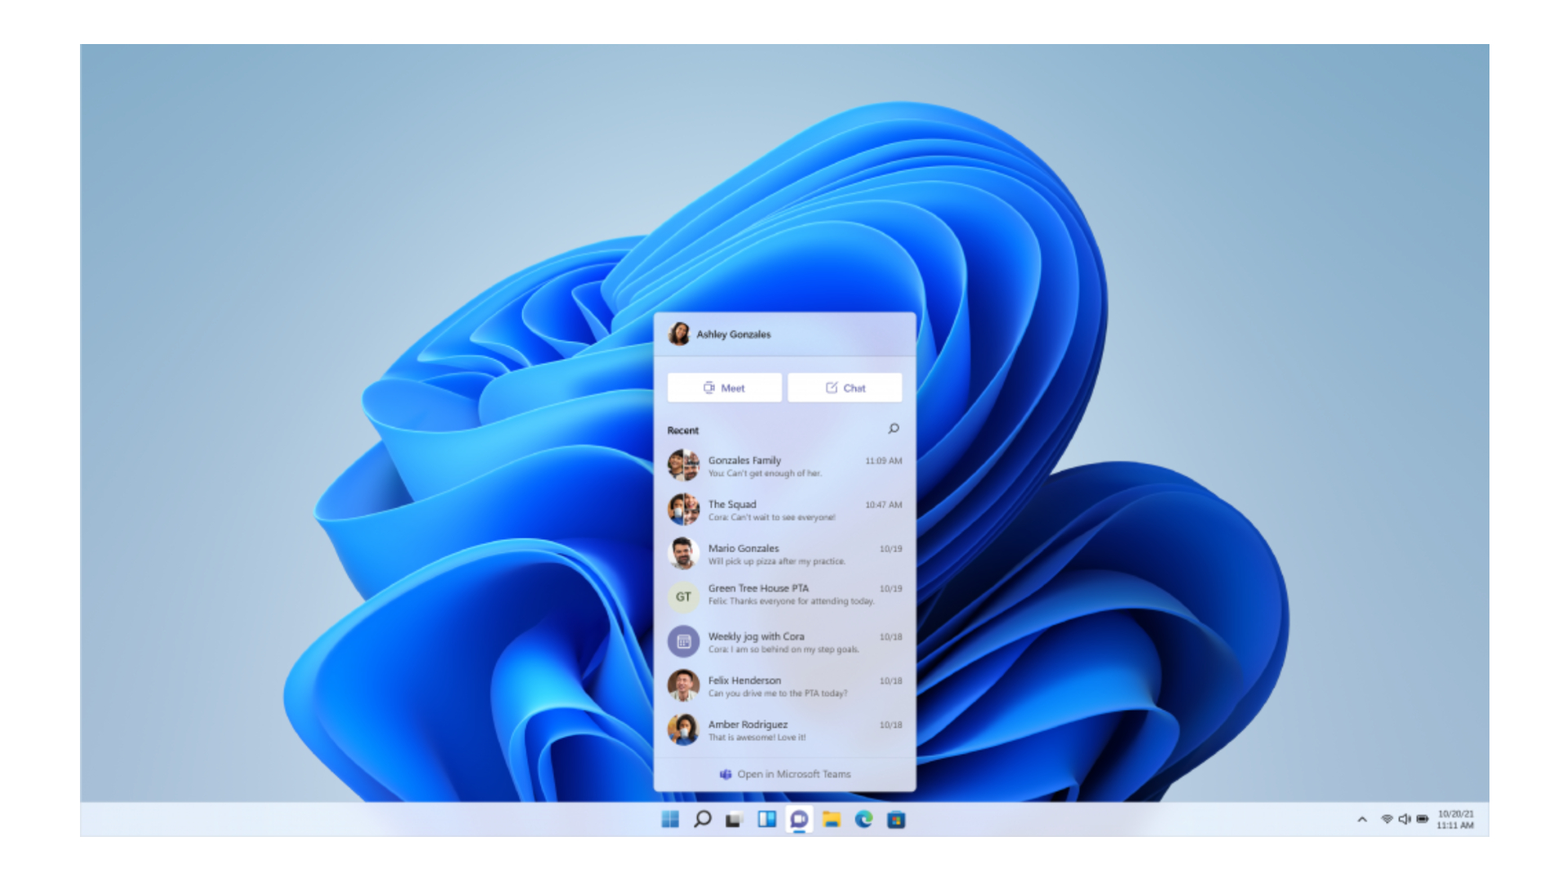Click Ashley Gonzales profile avatar
The width and height of the screenshot is (1567, 881).
[x=679, y=334]
